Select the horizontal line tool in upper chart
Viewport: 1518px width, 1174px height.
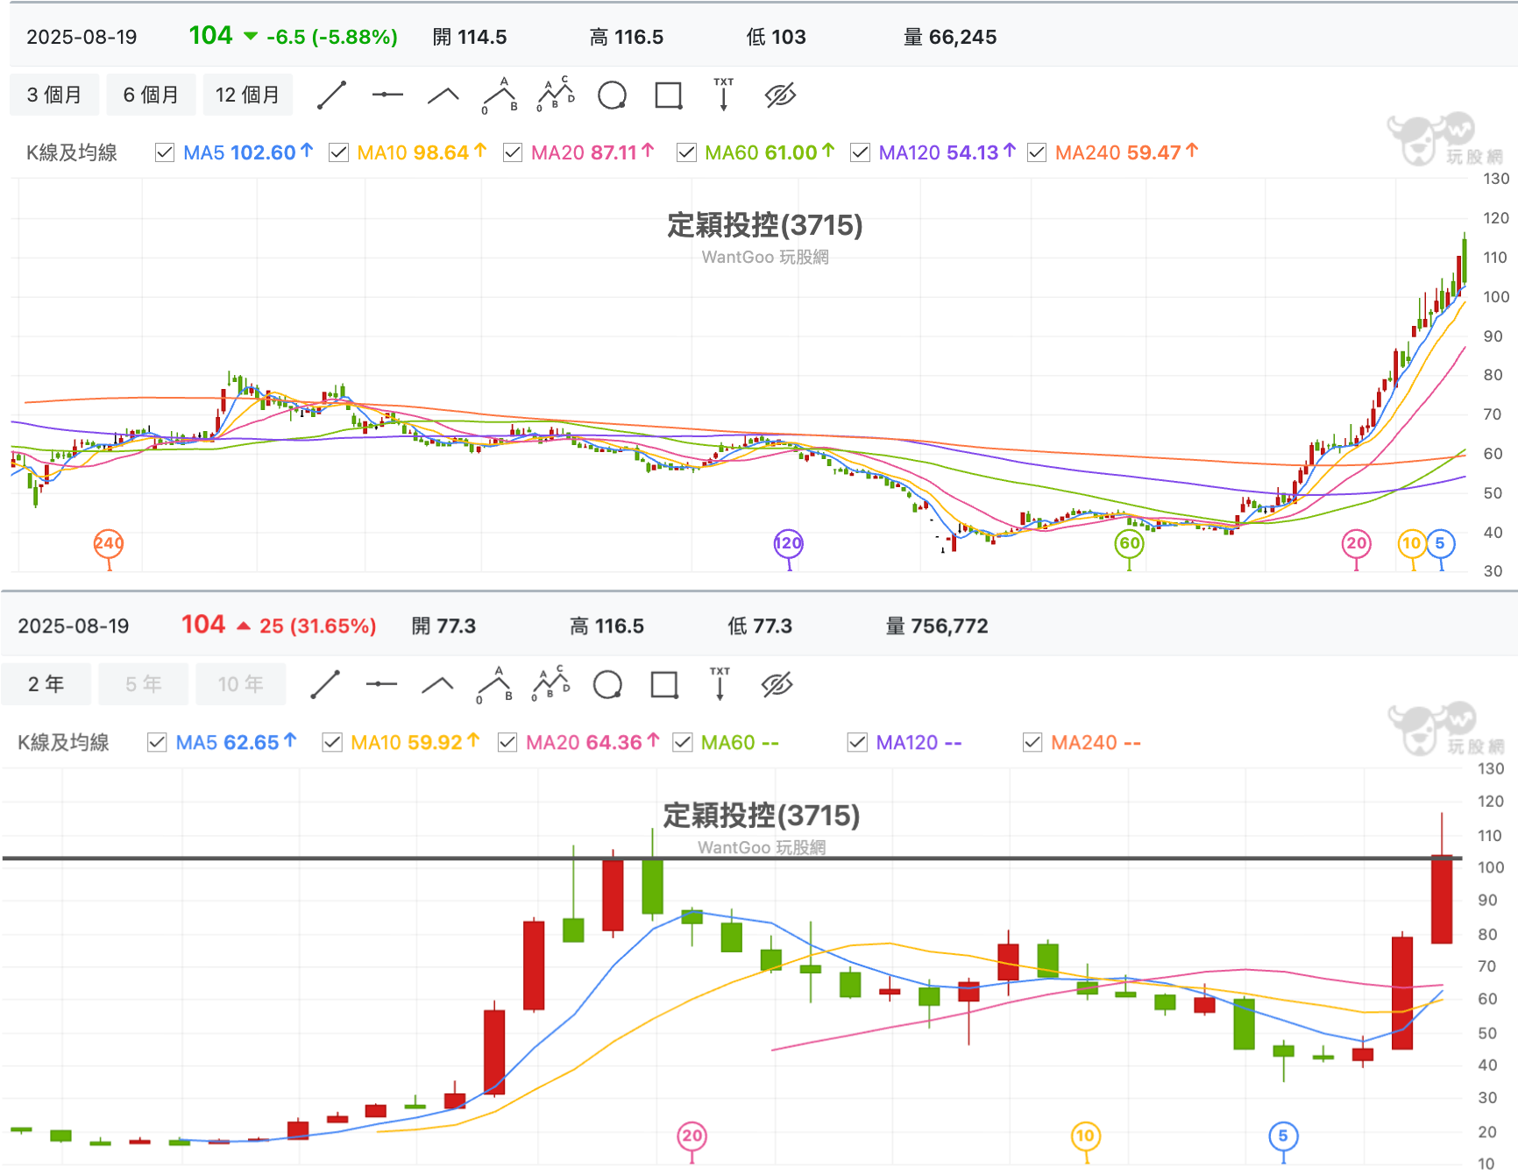pos(387,95)
